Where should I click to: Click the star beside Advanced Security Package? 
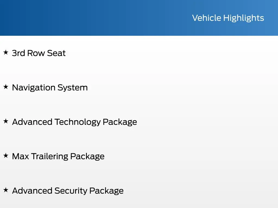coord(6,190)
